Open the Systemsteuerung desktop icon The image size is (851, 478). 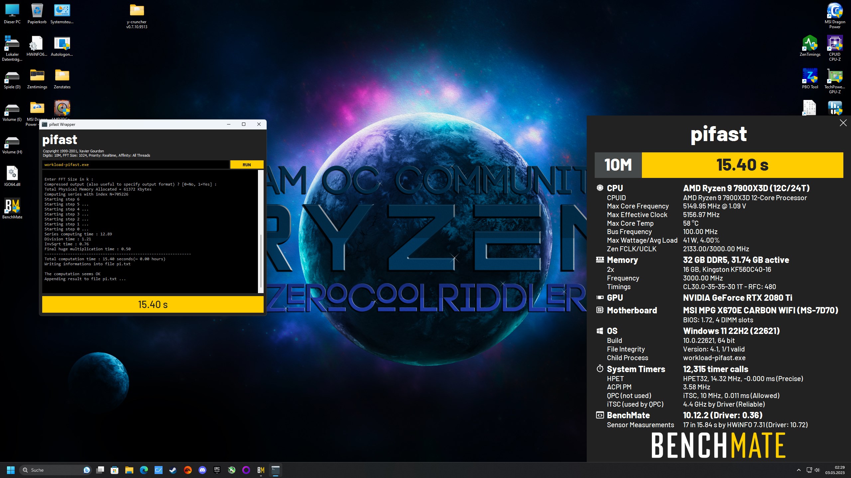pyautogui.click(x=62, y=14)
